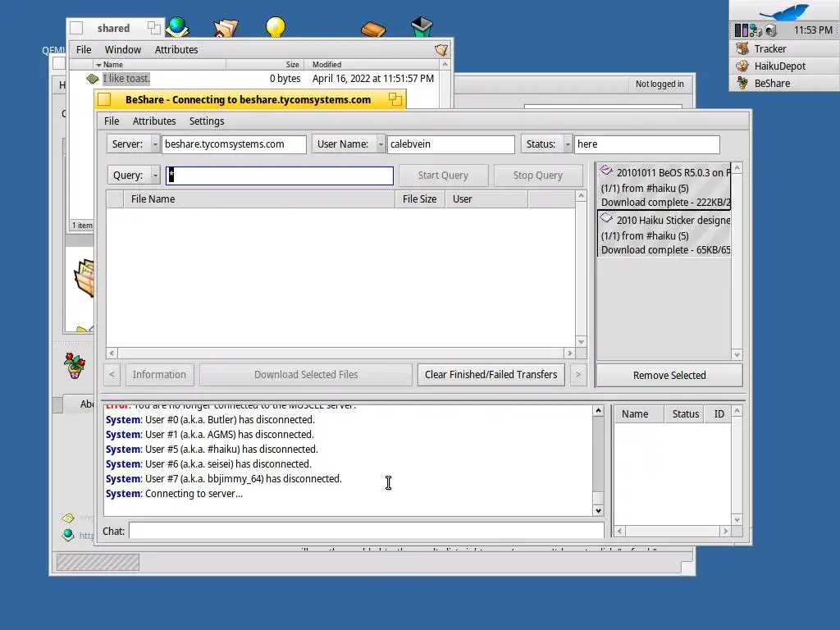The height and width of the screenshot is (630, 840).
Task: Switch to Tracker in the Deskbar
Action: coord(783,48)
